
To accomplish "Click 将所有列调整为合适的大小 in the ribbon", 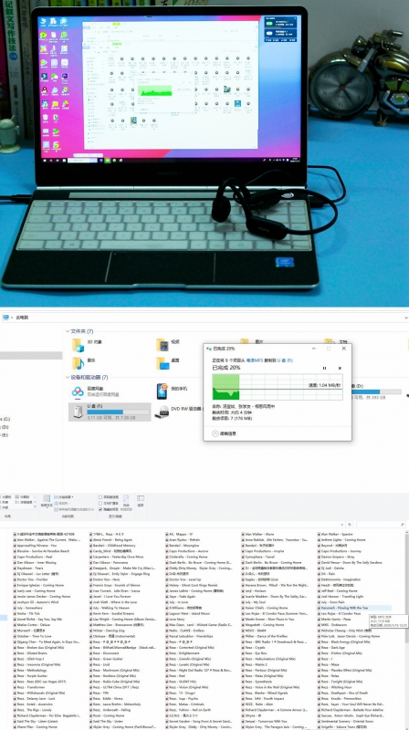I will (74, 509).
